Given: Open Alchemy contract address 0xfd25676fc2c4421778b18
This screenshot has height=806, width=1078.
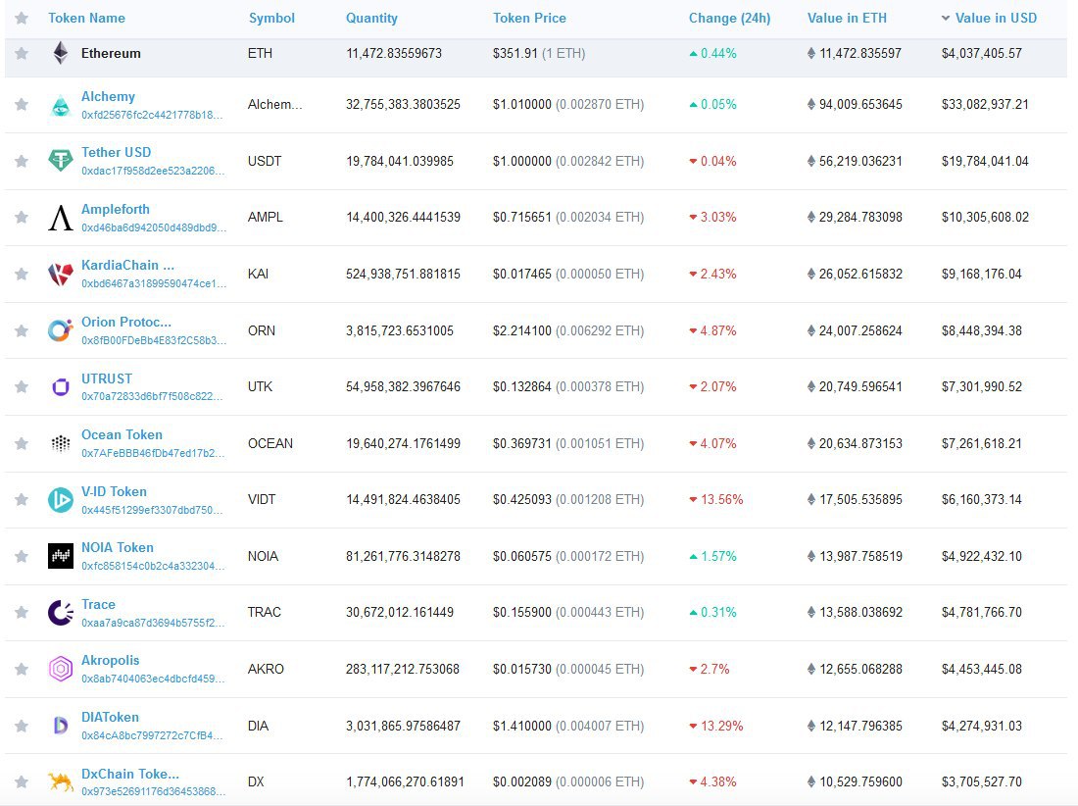Looking at the screenshot, I should [x=152, y=115].
